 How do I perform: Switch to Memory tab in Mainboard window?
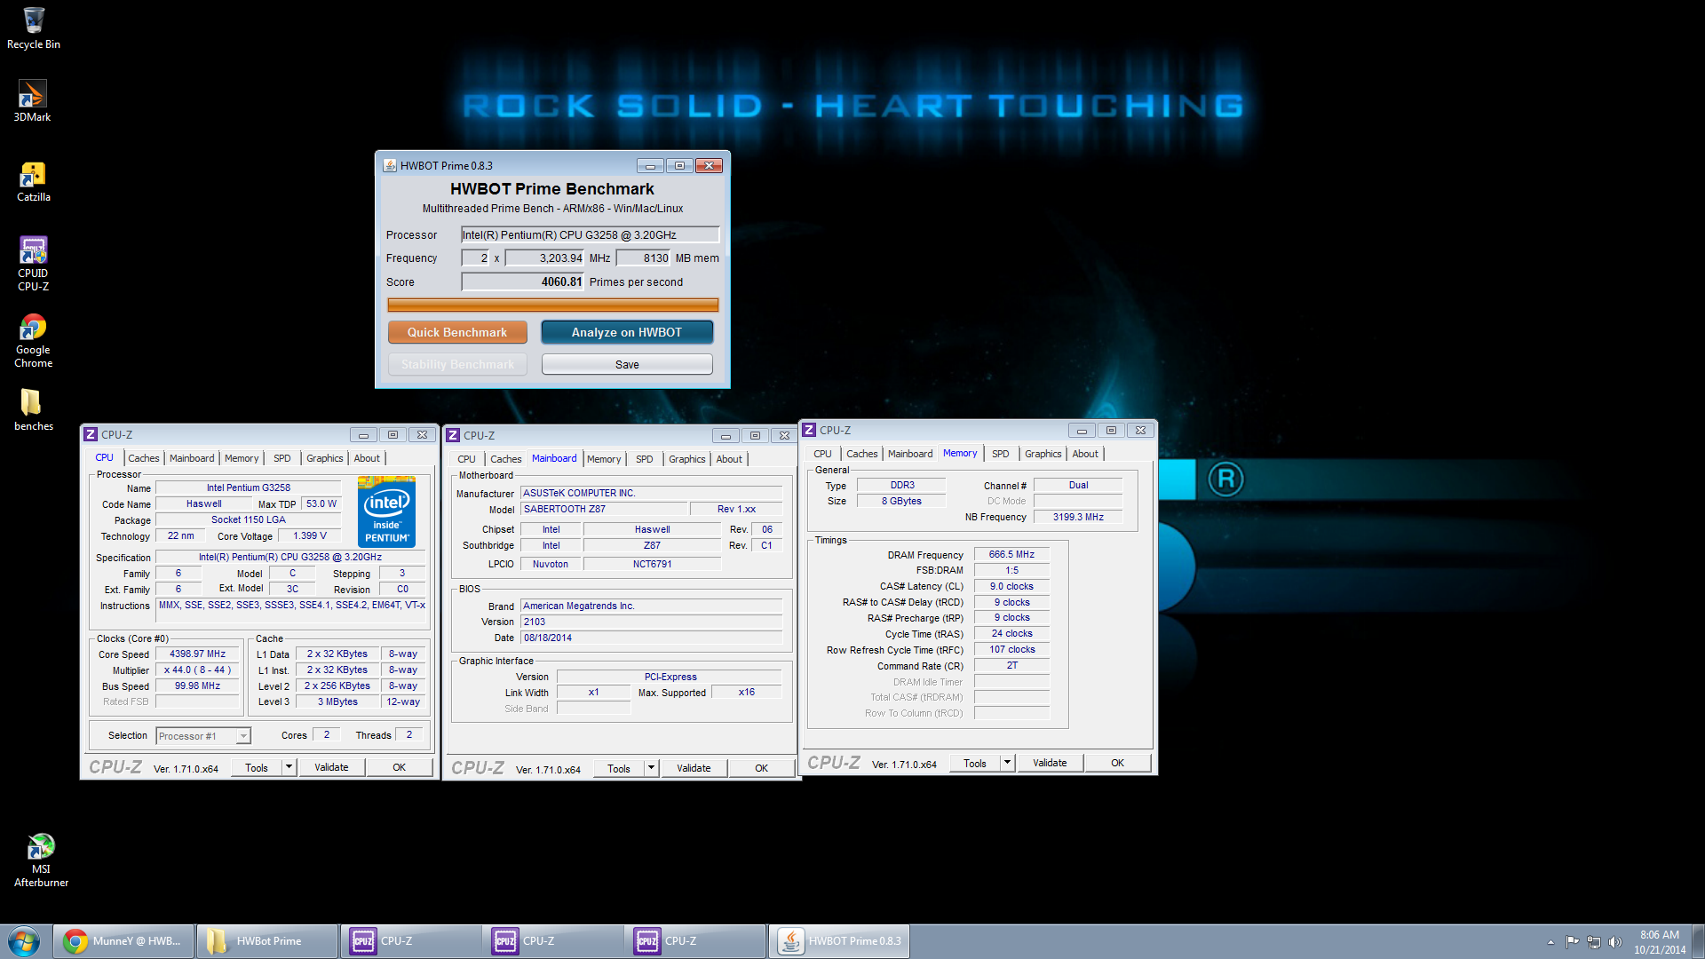(x=604, y=459)
